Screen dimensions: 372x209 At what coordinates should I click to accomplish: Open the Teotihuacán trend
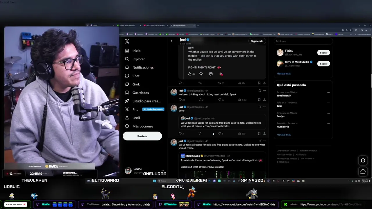[x=284, y=96]
